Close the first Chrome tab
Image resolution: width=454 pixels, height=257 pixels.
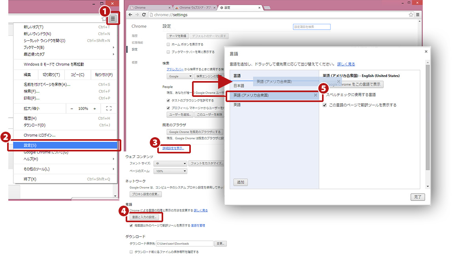coord(170,8)
